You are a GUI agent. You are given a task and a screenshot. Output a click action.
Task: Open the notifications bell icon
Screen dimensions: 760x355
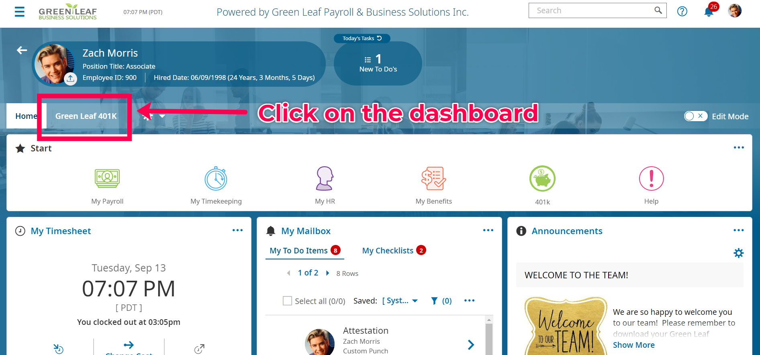coord(709,11)
